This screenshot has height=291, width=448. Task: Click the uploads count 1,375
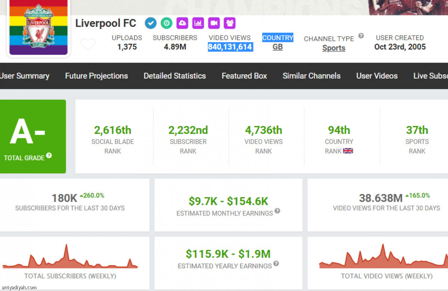127,47
